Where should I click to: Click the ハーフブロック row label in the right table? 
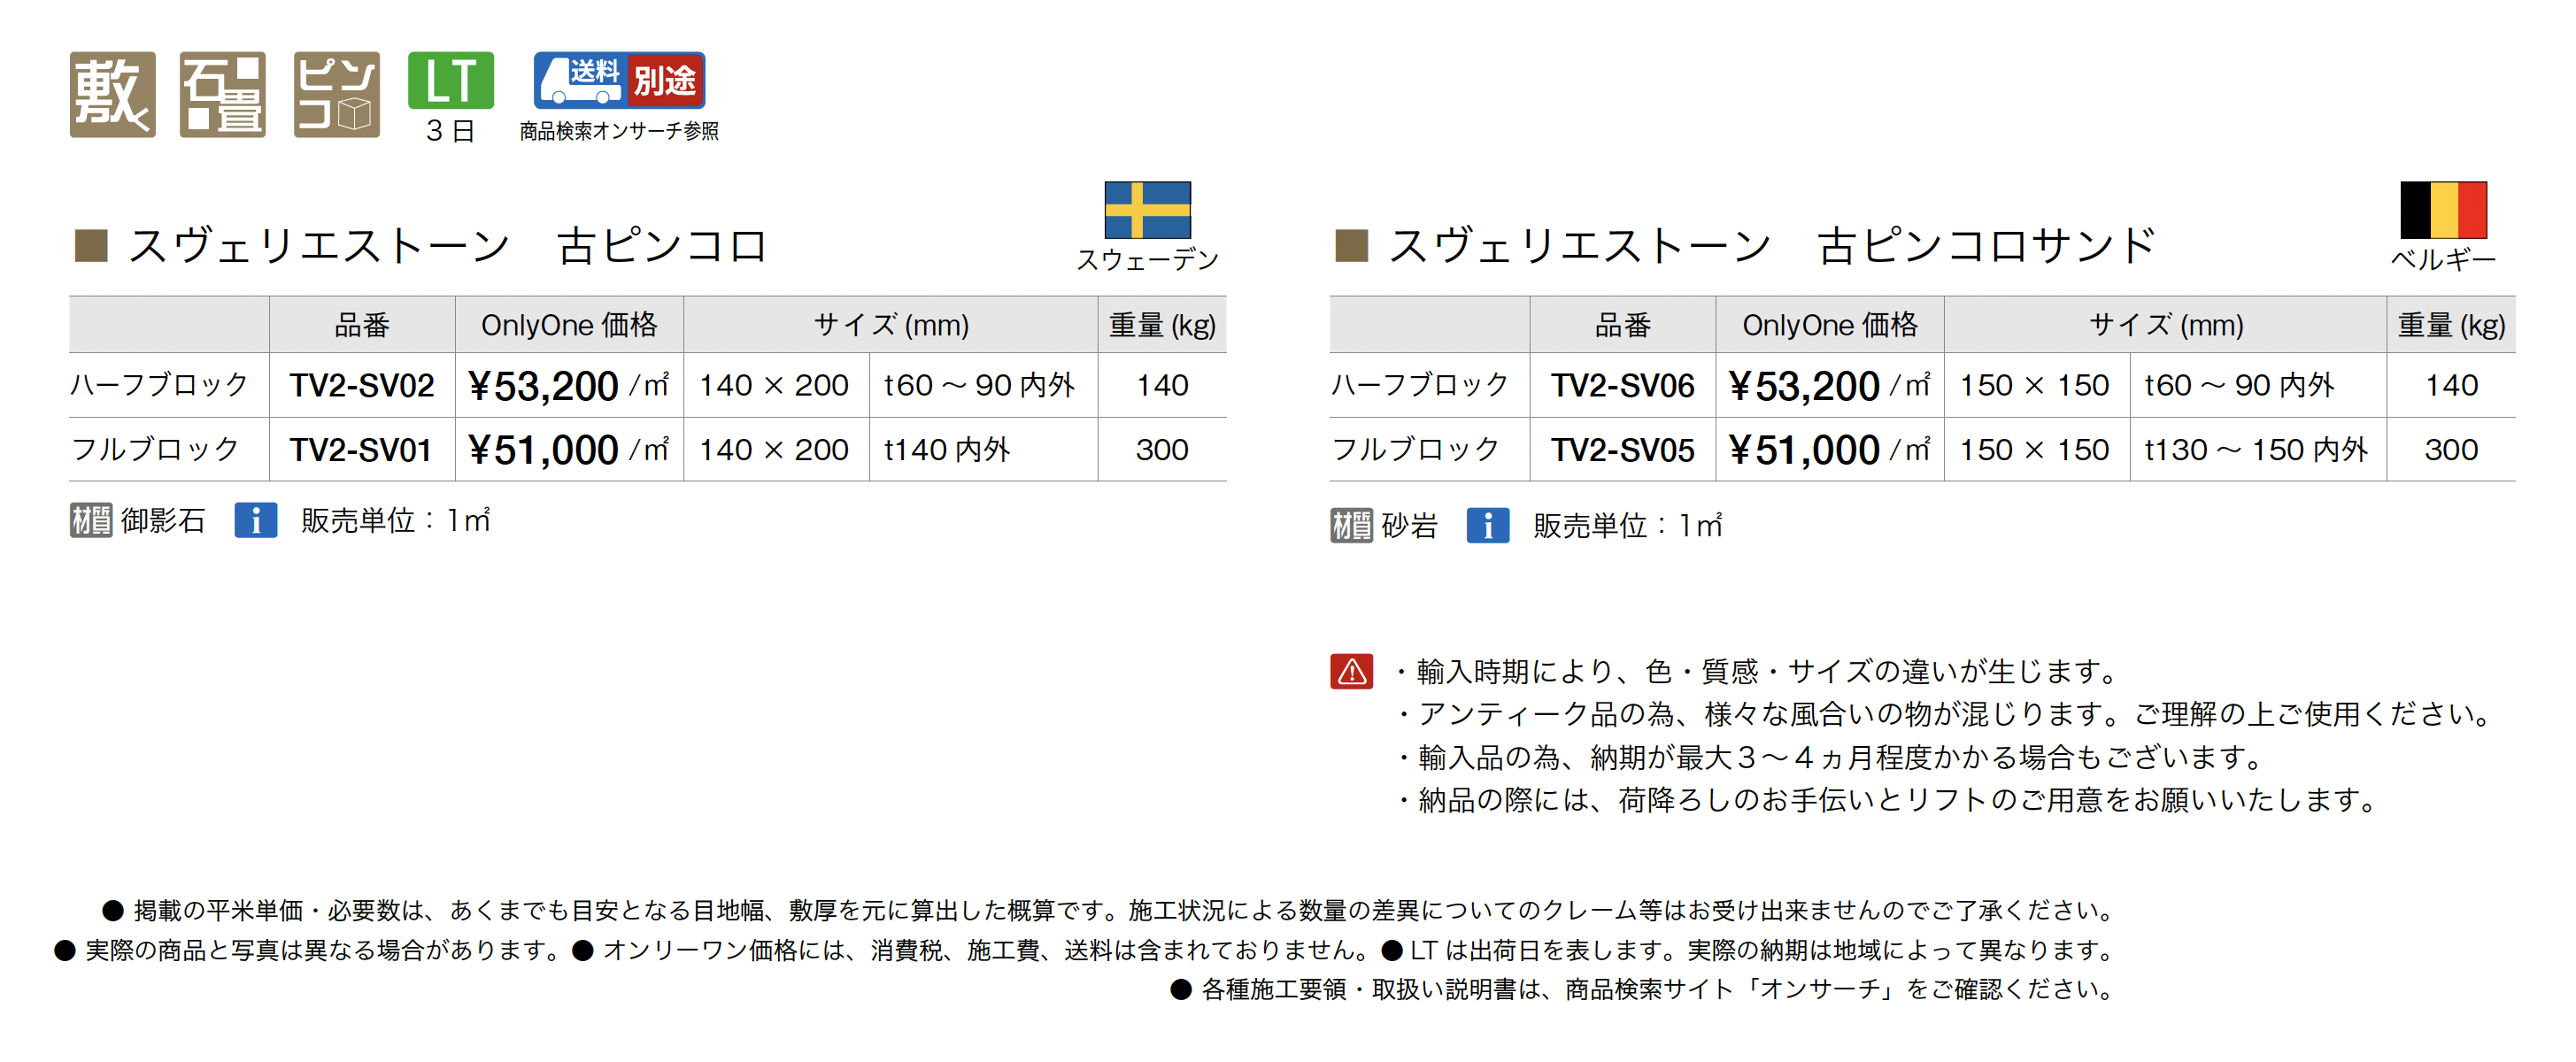pyautogui.click(x=1420, y=385)
